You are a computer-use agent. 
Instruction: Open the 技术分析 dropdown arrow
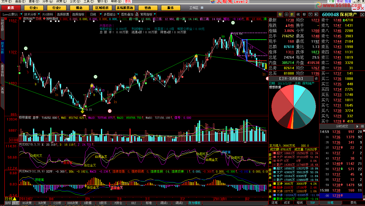[x=38, y=14]
